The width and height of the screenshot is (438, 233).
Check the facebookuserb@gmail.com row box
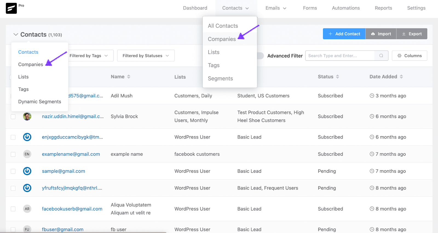(13, 209)
